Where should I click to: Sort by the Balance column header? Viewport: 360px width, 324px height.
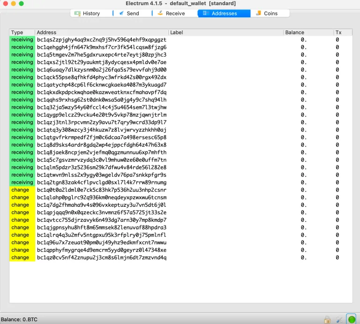tap(308, 32)
